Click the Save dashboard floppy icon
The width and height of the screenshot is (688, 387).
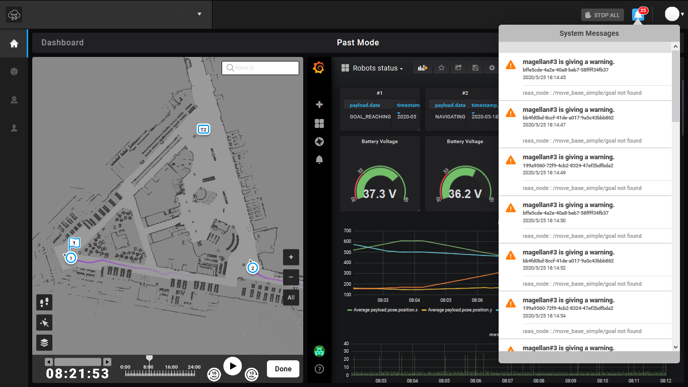[x=475, y=68]
